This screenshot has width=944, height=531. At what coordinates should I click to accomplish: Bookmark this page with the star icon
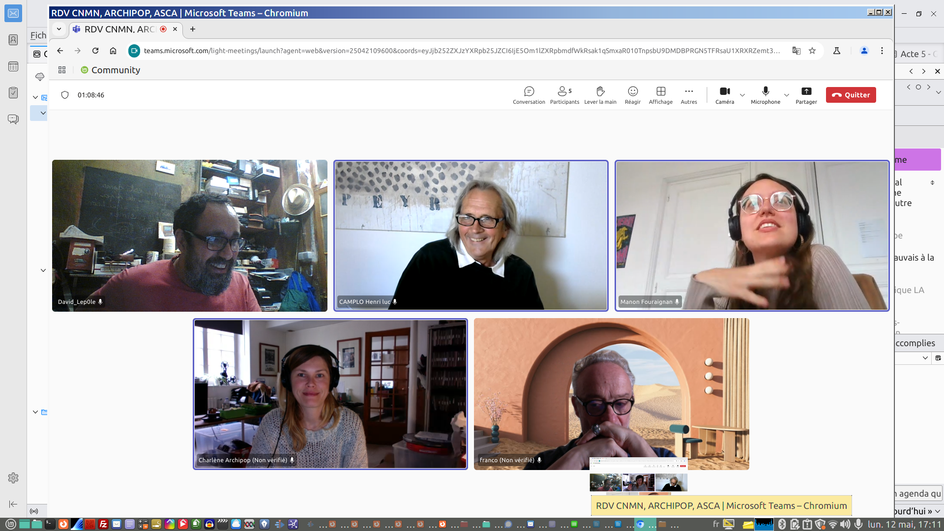[812, 51]
